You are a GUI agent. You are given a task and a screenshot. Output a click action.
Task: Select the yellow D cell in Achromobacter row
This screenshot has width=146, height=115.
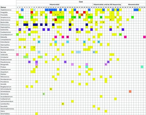pyautogui.click(x=51, y=89)
